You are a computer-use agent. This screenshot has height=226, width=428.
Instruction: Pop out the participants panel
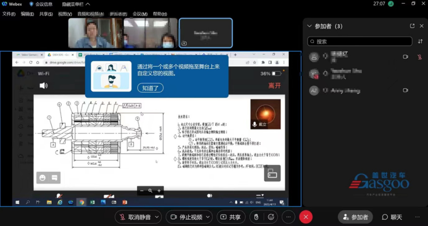pyautogui.click(x=412, y=26)
